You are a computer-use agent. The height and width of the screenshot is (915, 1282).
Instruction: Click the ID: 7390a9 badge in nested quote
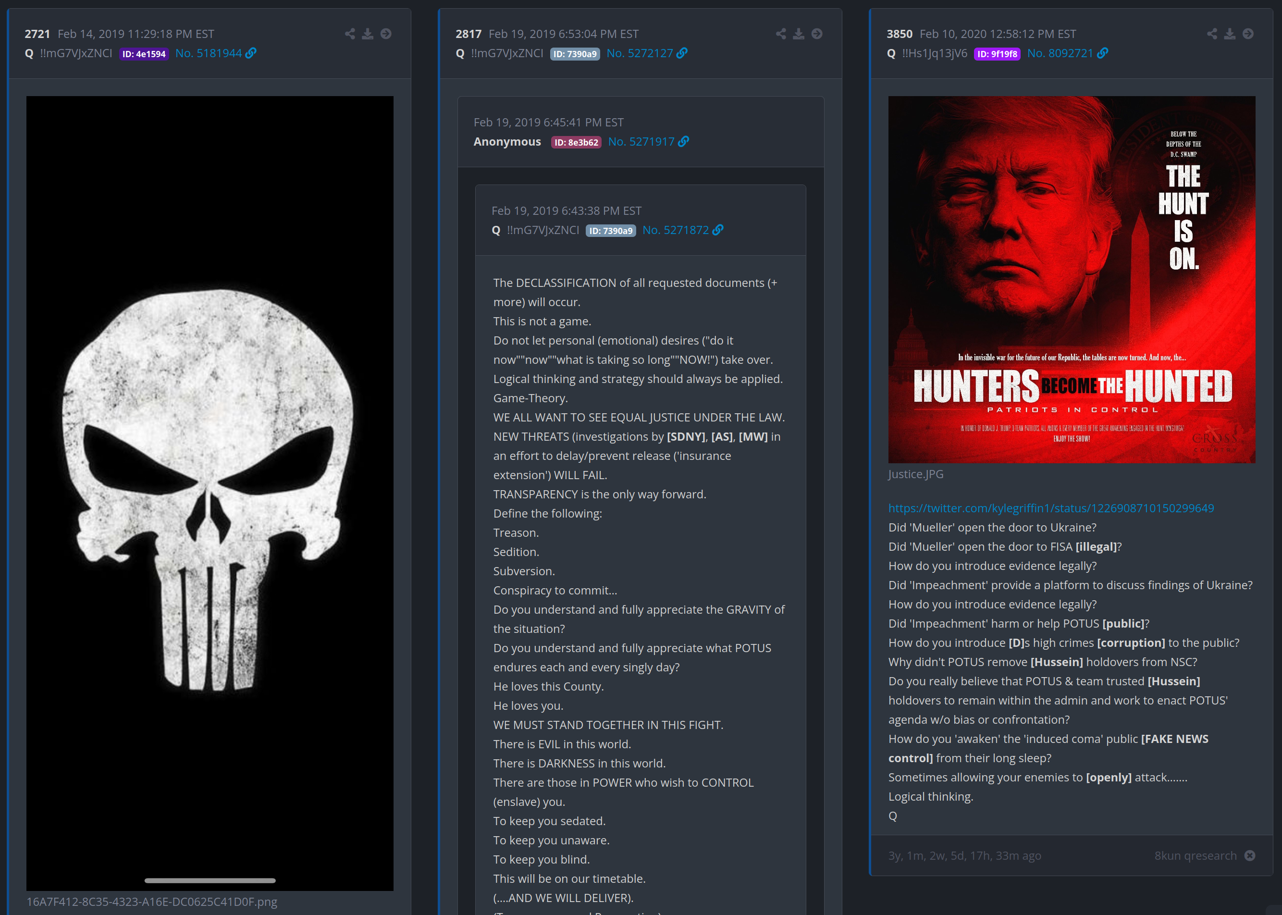(x=611, y=231)
